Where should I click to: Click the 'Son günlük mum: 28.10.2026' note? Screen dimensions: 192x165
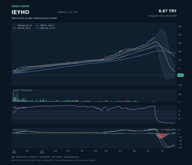click(163, 16)
